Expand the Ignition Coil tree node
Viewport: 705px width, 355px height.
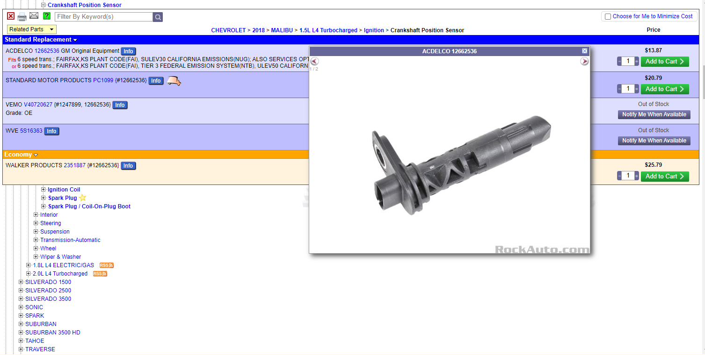pos(44,190)
